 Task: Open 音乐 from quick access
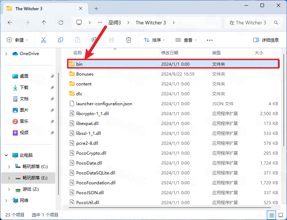tap(21, 121)
